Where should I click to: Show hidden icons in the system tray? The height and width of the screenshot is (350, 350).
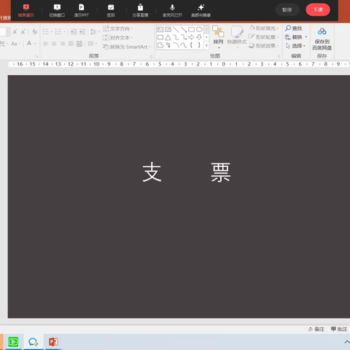[x=347, y=342]
